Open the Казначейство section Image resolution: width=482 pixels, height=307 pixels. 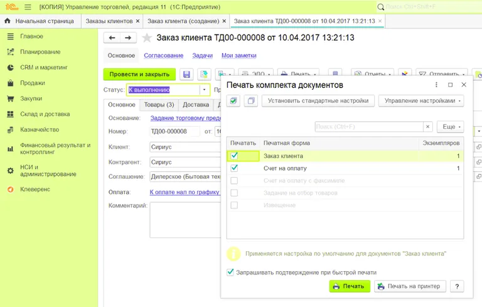pyautogui.click(x=40, y=129)
